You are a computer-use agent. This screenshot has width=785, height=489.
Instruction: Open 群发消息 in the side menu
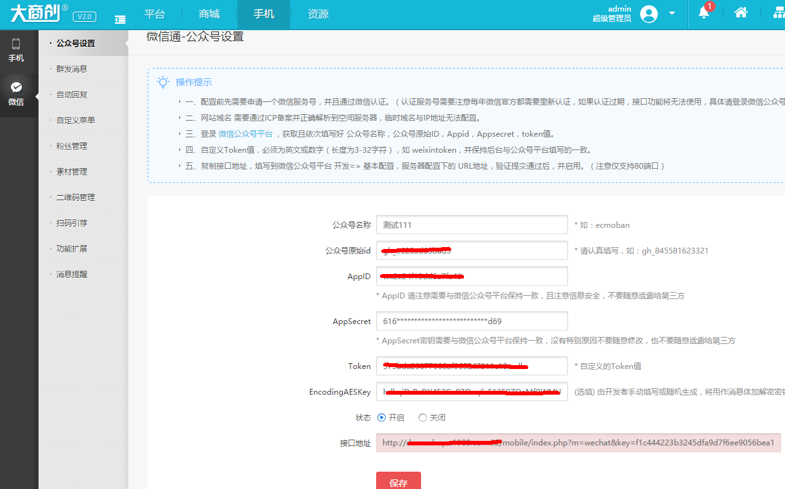(x=72, y=69)
